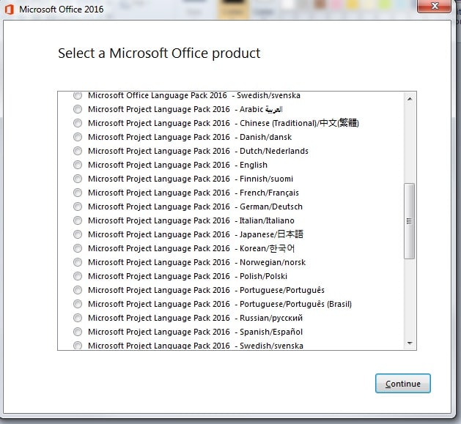Select Office Language Pack 2016 Swedish/svenska radio
Viewport: 461px width, 424px height.
point(78,95)
